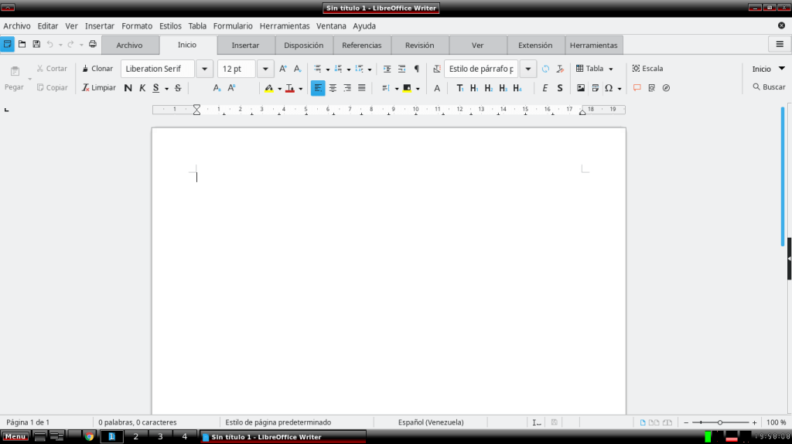Open the font name dropdown
792x444 pixels.
[x=205, y=69]
